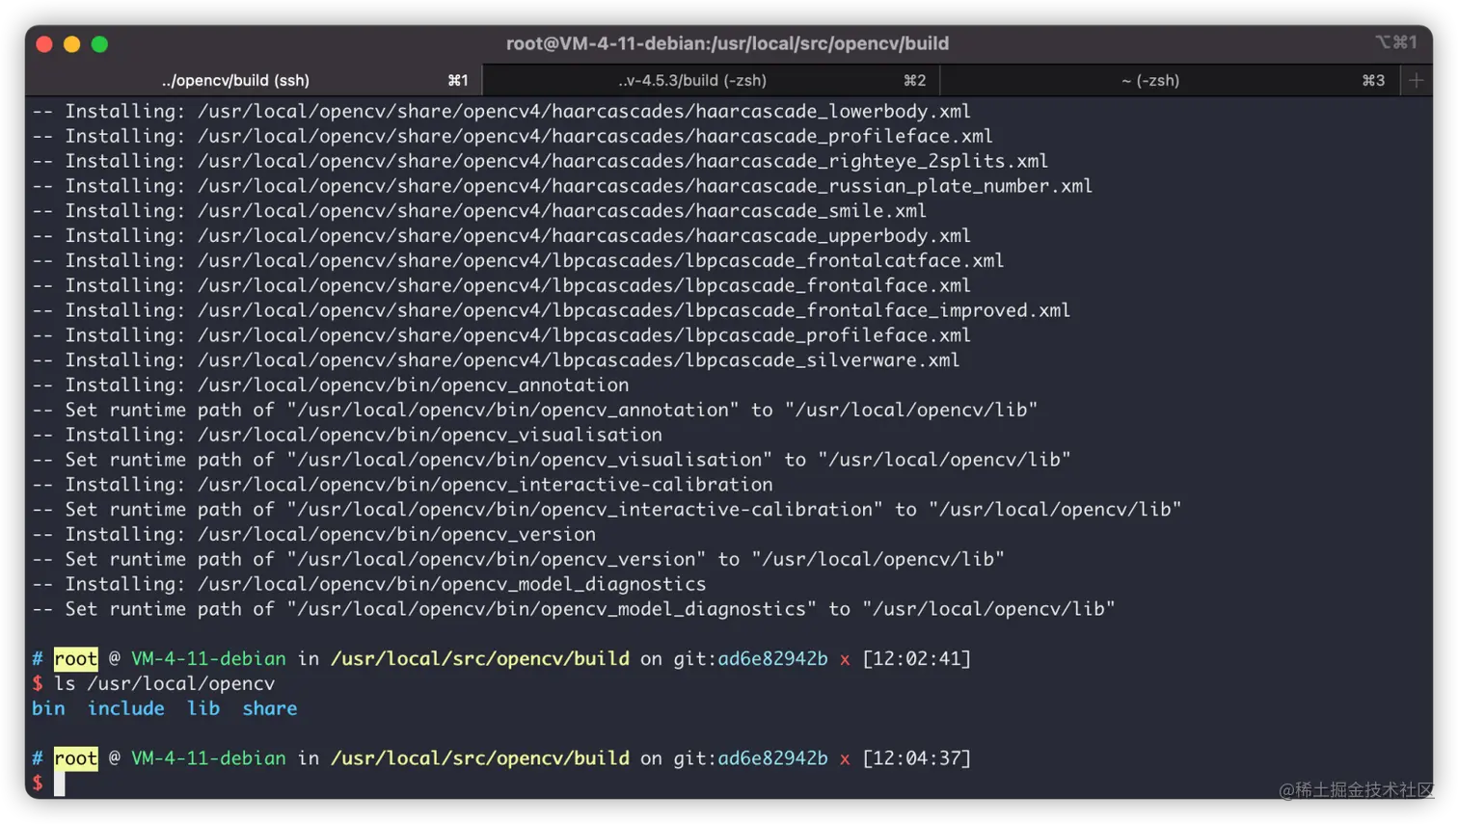Click the haarcascade_russian_plate_number.xml line

(x=562, y=186)
